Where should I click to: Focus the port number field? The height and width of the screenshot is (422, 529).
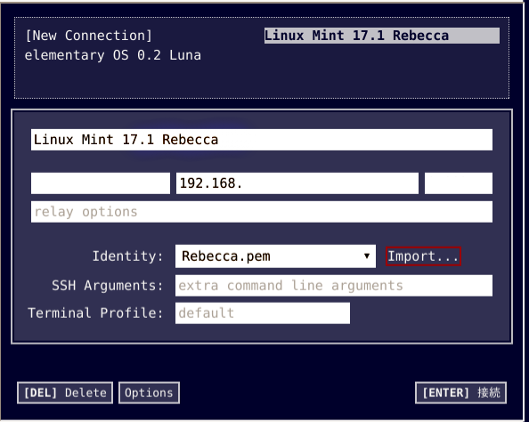click(x=459, y=183)
